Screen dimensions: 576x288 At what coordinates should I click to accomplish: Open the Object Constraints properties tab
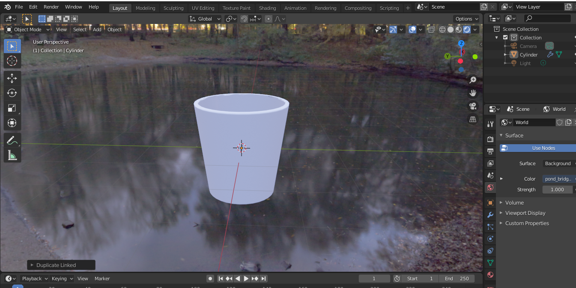pyautogui.click(x=490, y=251)
